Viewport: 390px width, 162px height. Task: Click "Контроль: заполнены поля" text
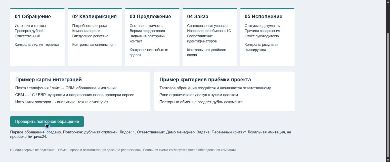pos(94,45)
